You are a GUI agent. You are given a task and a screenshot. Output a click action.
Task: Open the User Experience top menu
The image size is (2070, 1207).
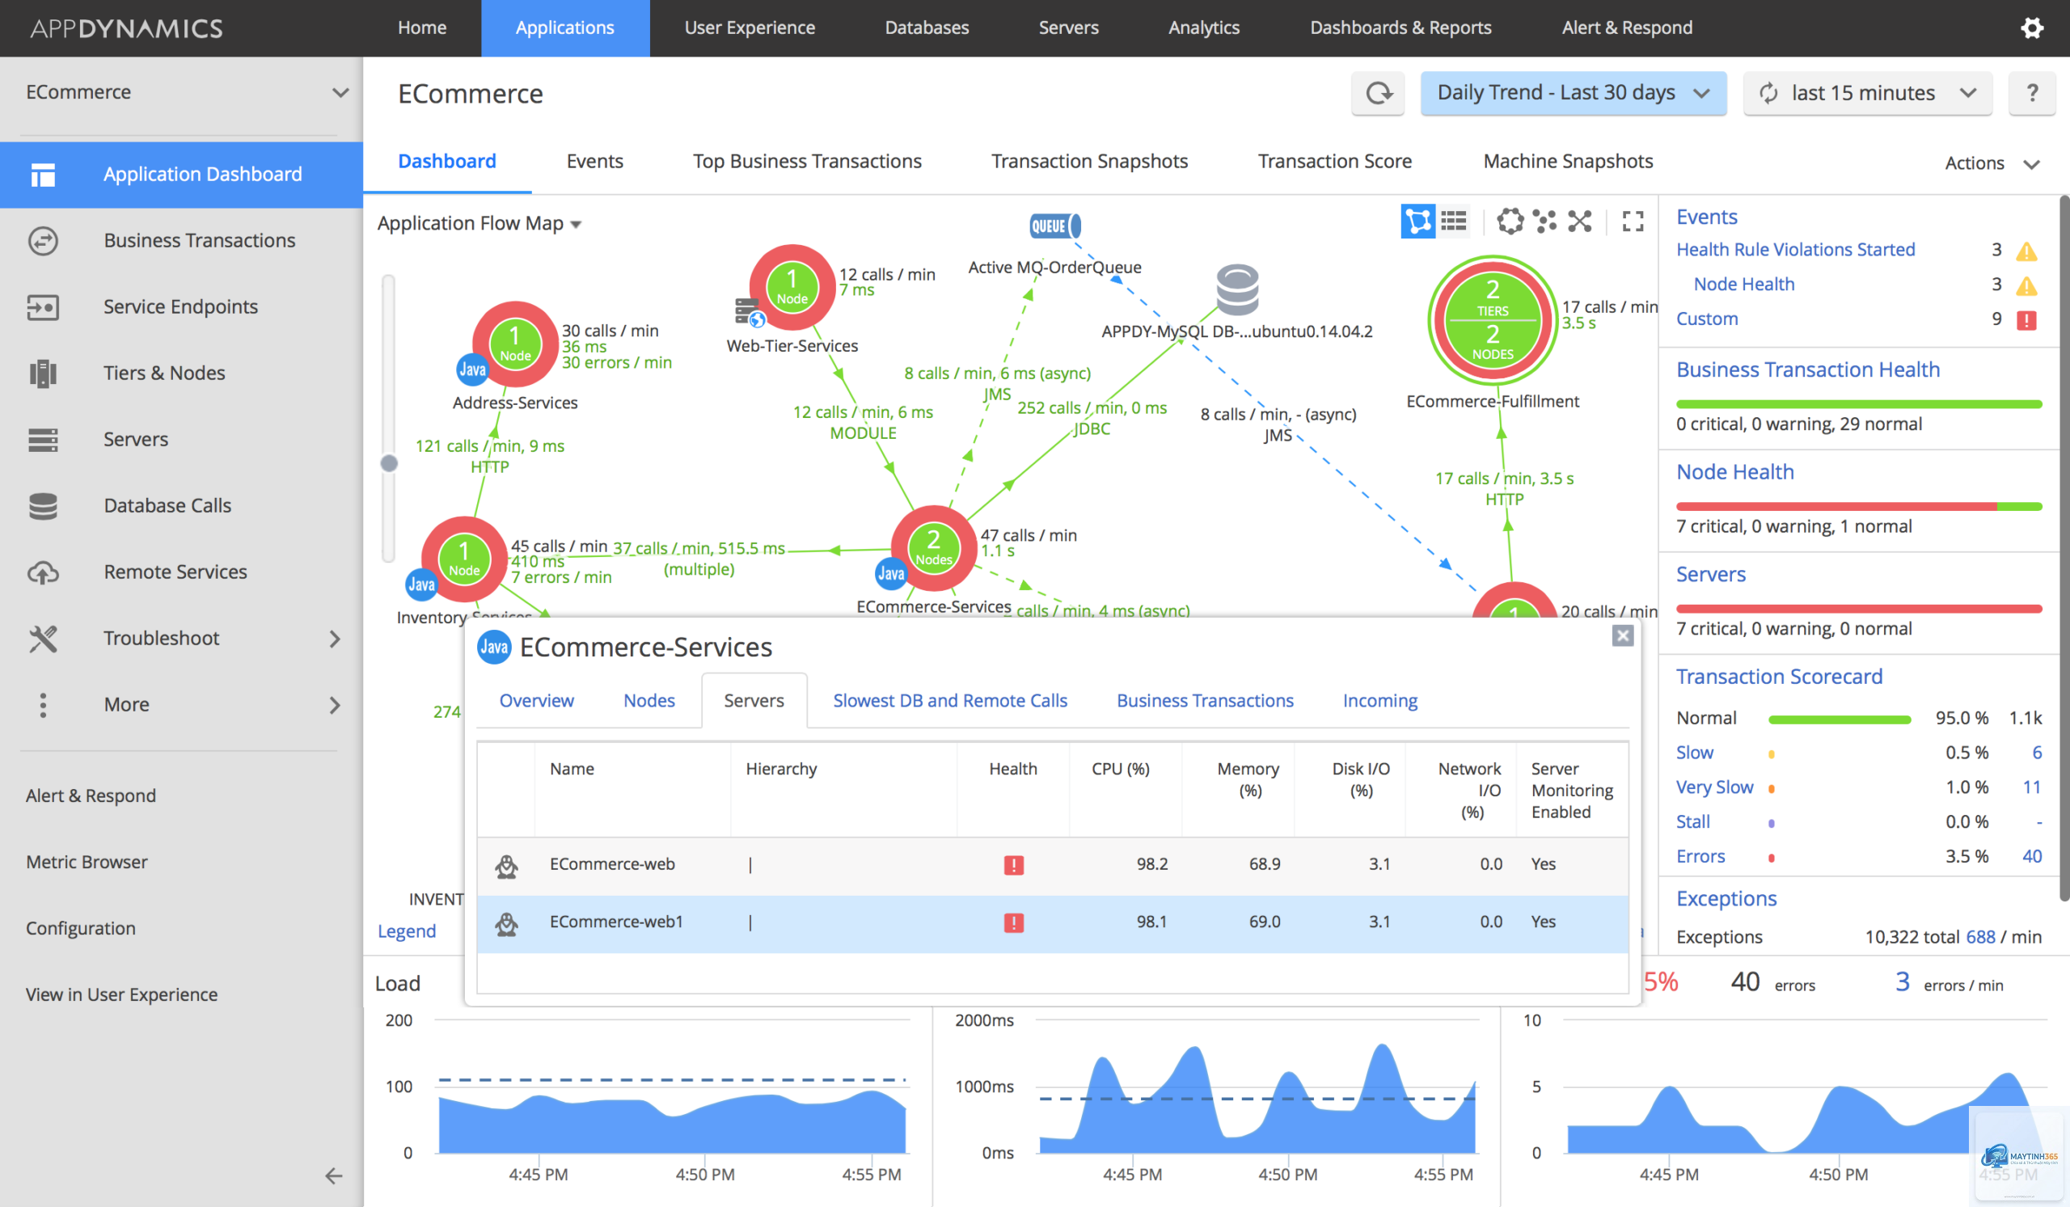(749, 28)
